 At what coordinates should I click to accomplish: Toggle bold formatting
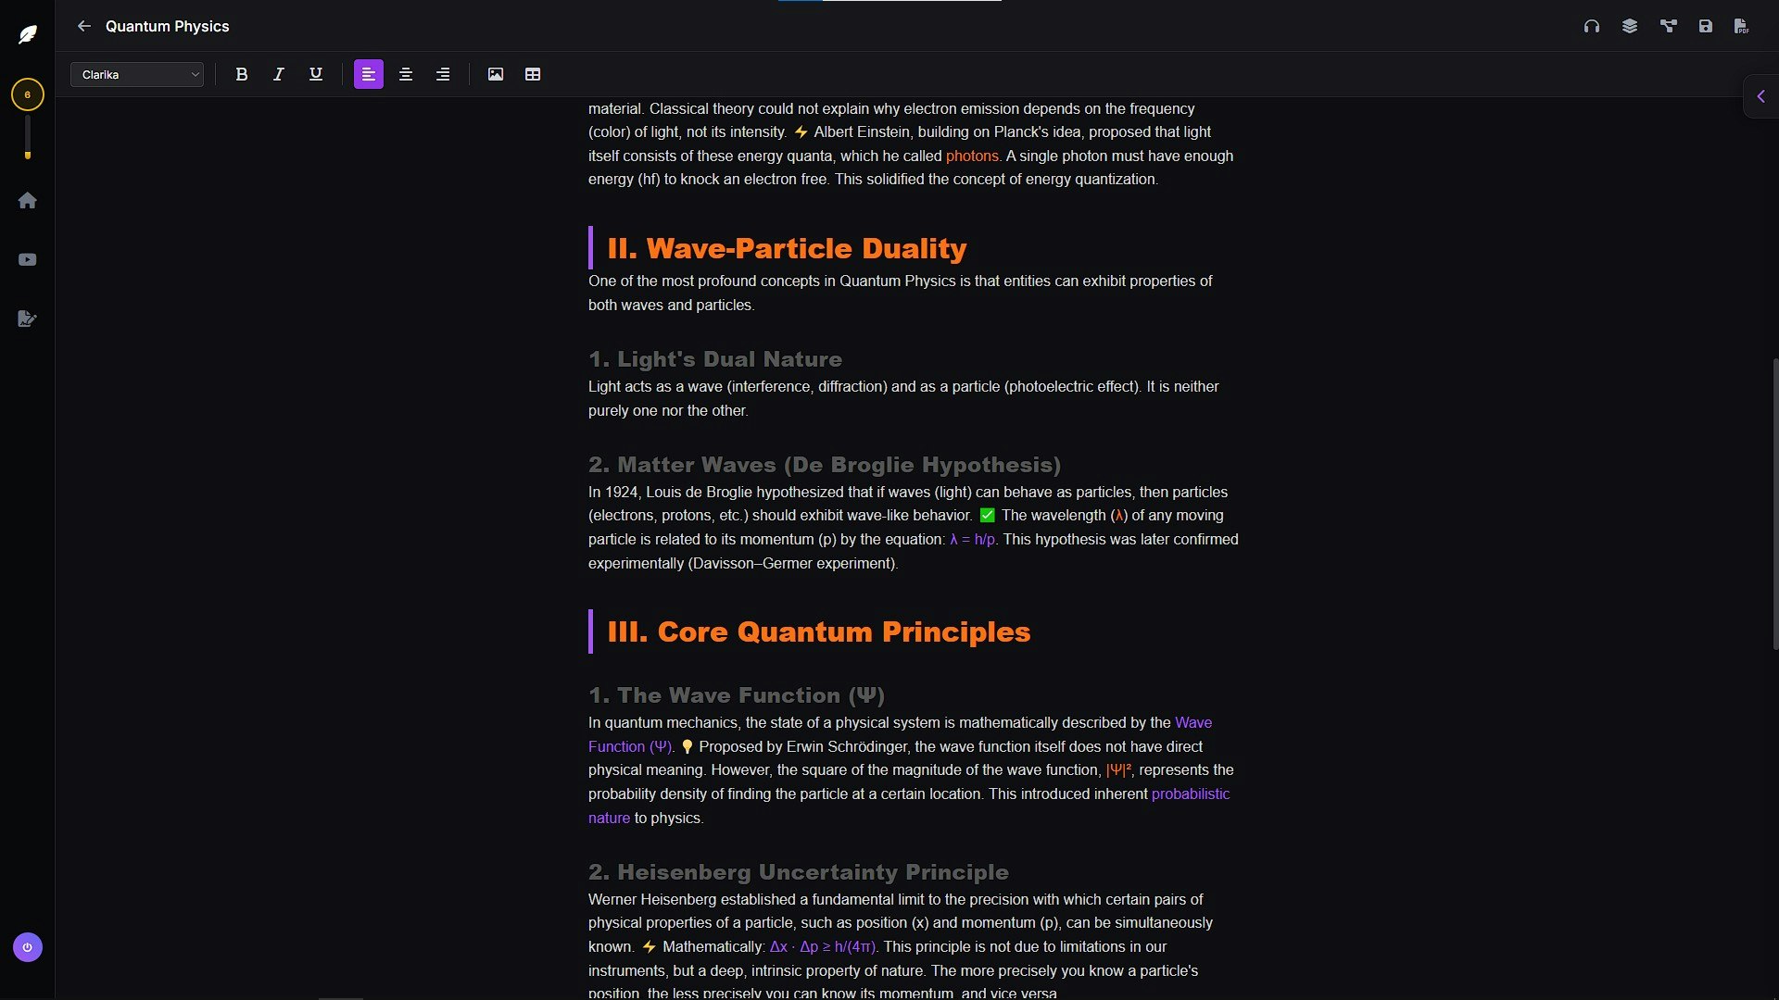point(241,74)
